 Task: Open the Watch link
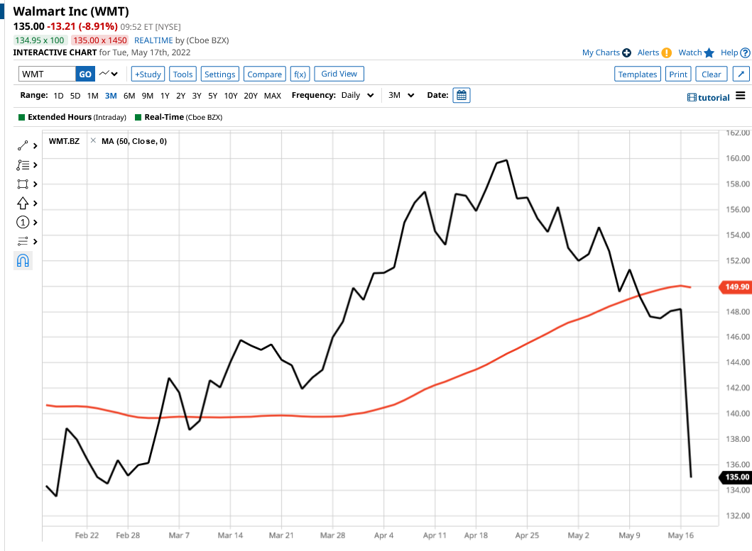tap(690, 52)
